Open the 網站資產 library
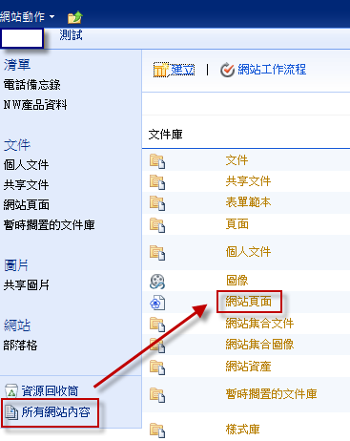Screen dimensions: 350x441 point(248,367)
